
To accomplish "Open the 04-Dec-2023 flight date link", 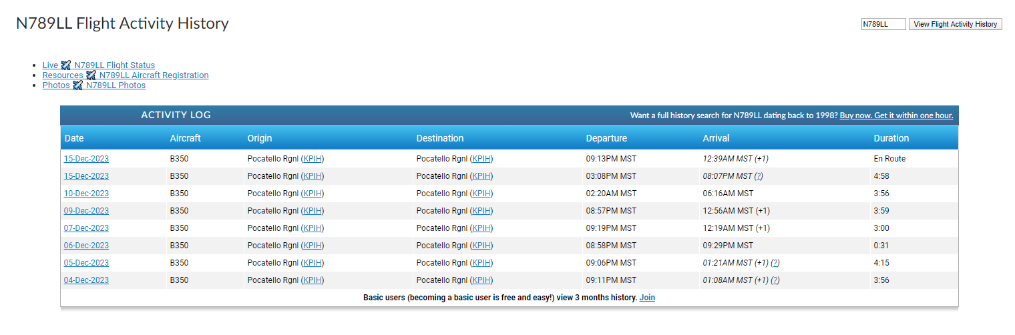I will coord(86,280).
